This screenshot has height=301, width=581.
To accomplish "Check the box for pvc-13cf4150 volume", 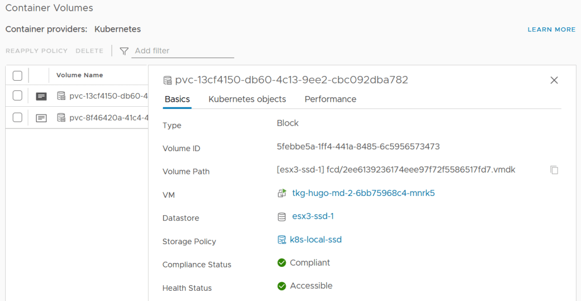I will pyautogui.click(x=18, y=96).
